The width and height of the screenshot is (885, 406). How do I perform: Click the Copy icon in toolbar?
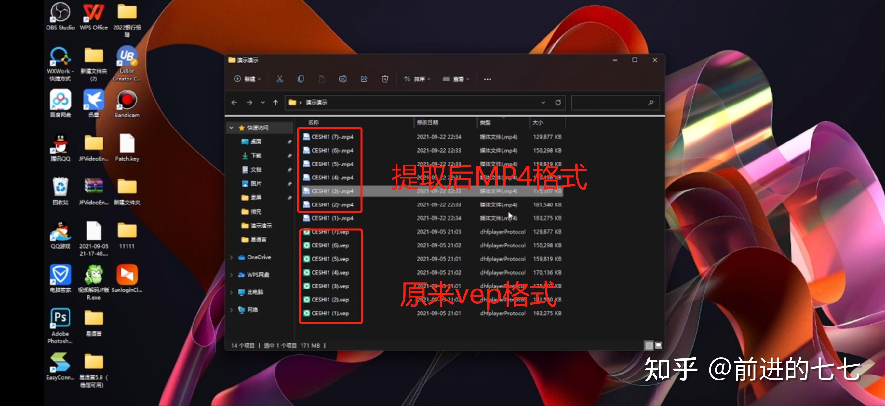[301, 79]
